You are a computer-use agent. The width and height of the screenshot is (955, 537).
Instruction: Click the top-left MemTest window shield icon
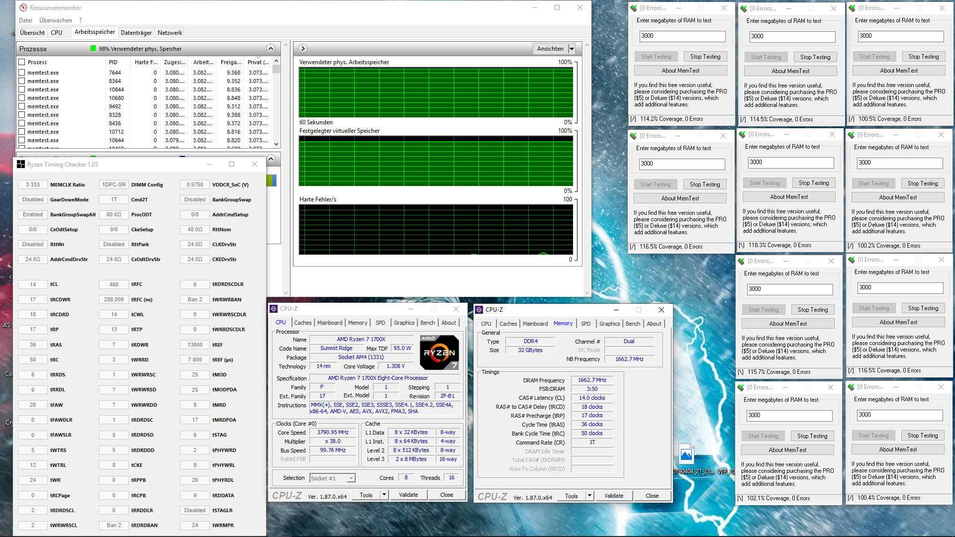click(x=633, y=8)
